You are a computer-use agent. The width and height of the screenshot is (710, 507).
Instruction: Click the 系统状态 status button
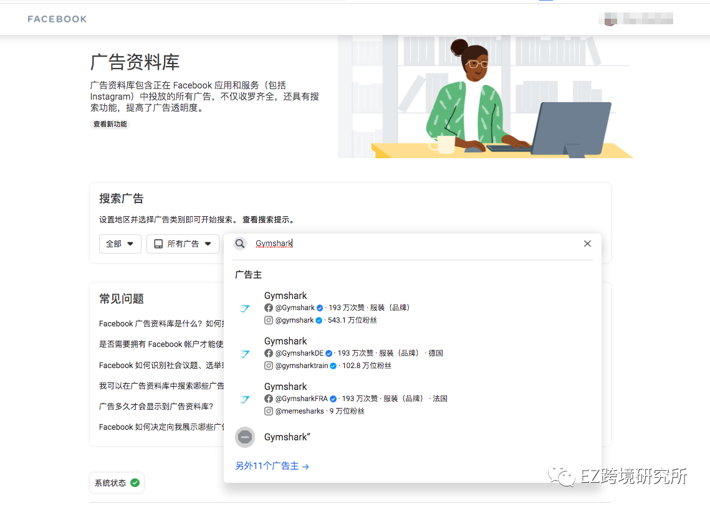coord(117,483)
